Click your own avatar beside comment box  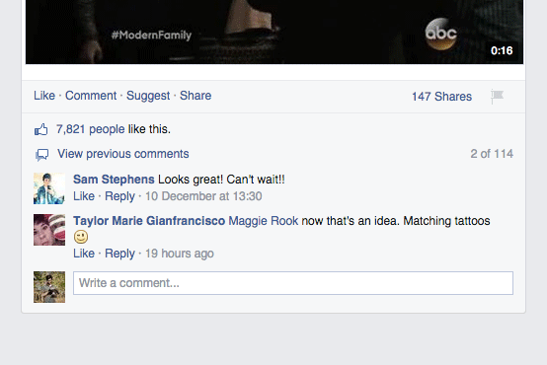(49, 287)
